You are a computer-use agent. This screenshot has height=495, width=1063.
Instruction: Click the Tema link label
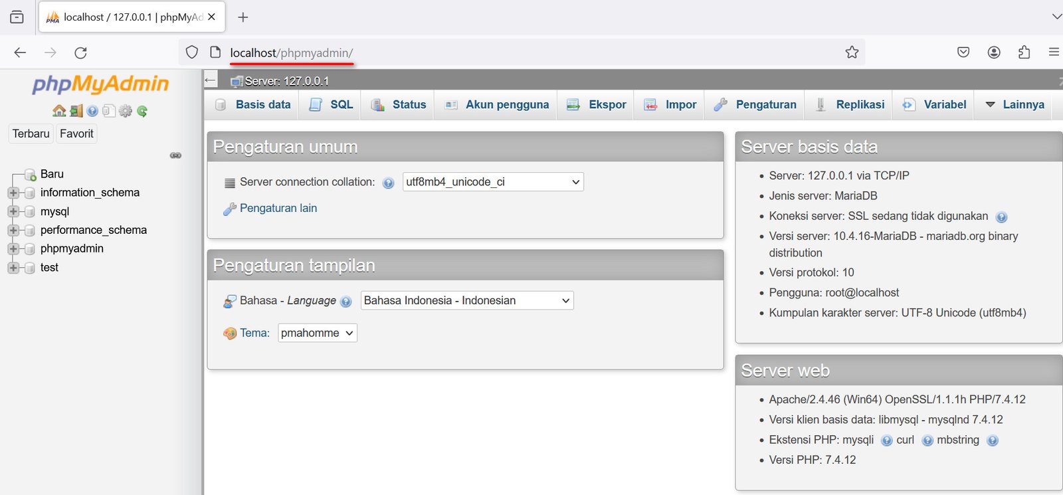tap(254, 333)
